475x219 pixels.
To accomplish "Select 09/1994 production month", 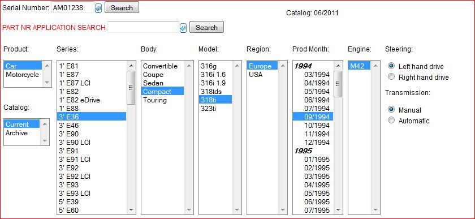I will click(313, 117).
